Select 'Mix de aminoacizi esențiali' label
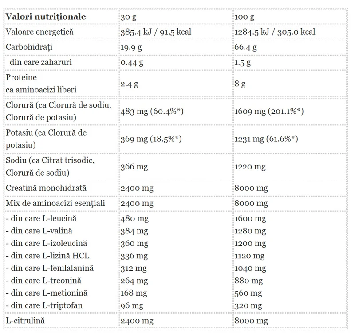The image size is (355, 333). [55, 203]
